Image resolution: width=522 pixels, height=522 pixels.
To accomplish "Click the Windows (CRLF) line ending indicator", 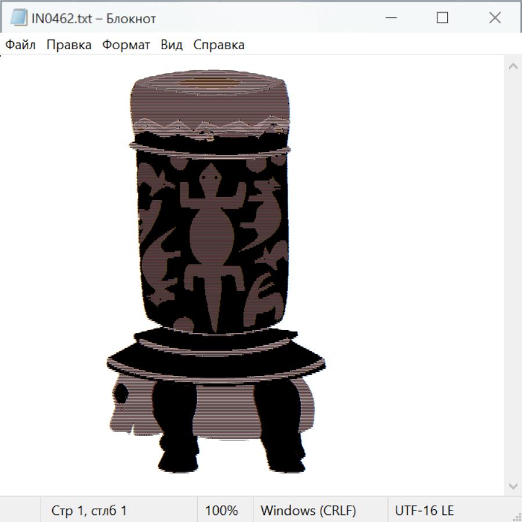I will click(308, 510).
